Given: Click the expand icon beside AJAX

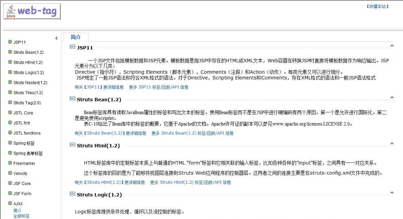Looking at the screenshot, I should (10, 203).
